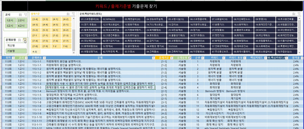This screenshot has height=129, width=304.
Task: Click the keyword slicer scroll up arrow
Action: click(x=300, y=18)
